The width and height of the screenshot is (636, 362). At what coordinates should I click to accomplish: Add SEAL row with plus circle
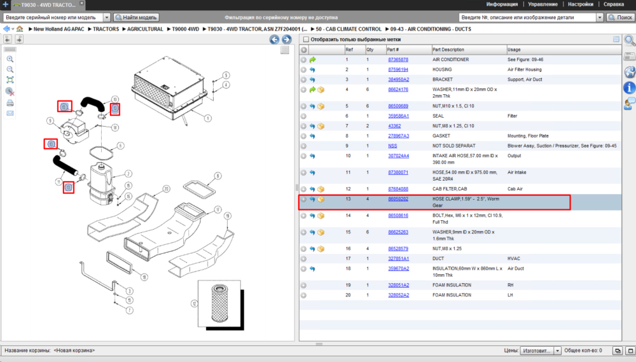pyautogui.click(x=303, y=116)
